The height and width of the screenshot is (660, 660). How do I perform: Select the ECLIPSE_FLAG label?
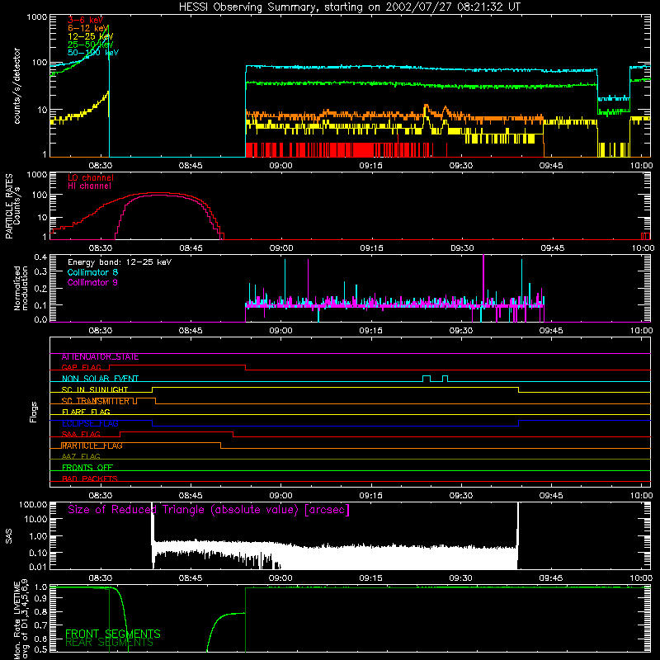click(x=90, y=423)
